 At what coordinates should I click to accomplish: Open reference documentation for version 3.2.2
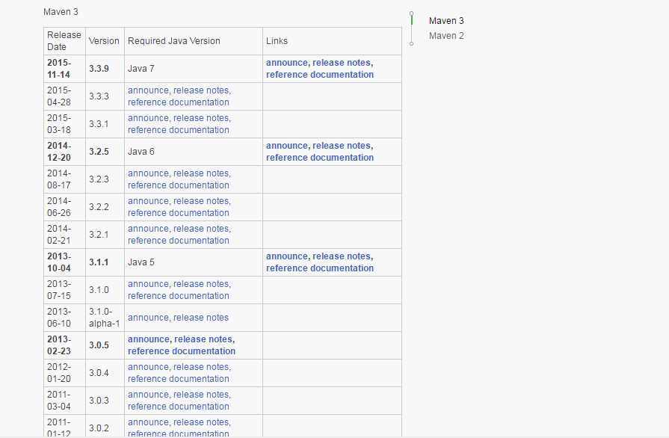tap(179, 213)
